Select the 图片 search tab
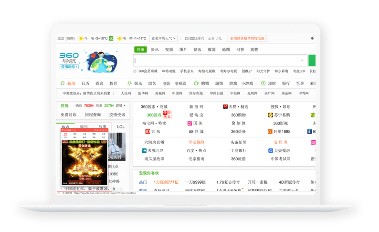The height and width of the screenshot is (232, 379). coord(183,50)
